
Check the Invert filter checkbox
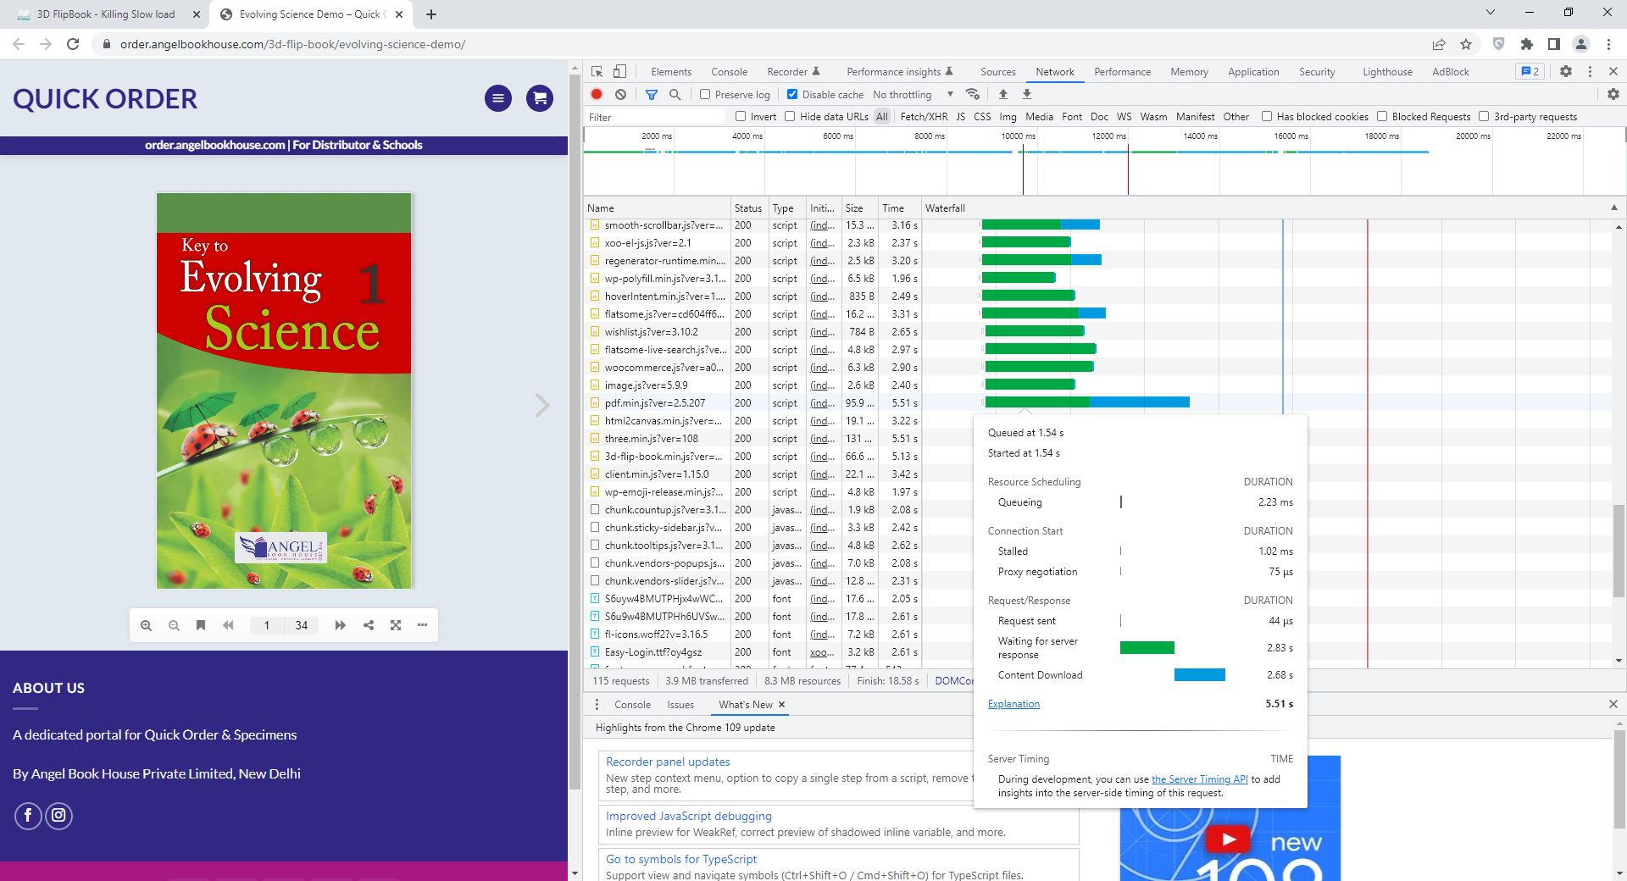741,117
